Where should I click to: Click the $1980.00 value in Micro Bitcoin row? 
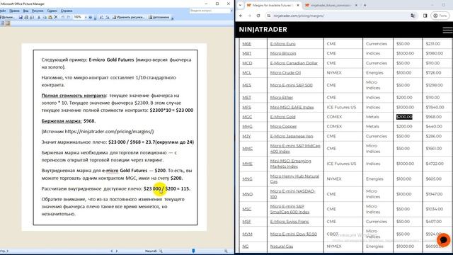(434, 54)
